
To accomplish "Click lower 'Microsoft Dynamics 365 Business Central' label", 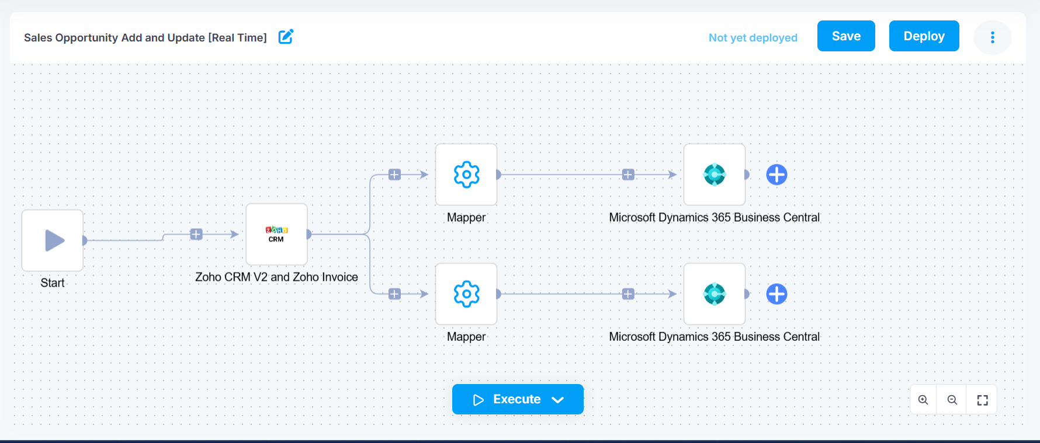I will coord(715,337).
